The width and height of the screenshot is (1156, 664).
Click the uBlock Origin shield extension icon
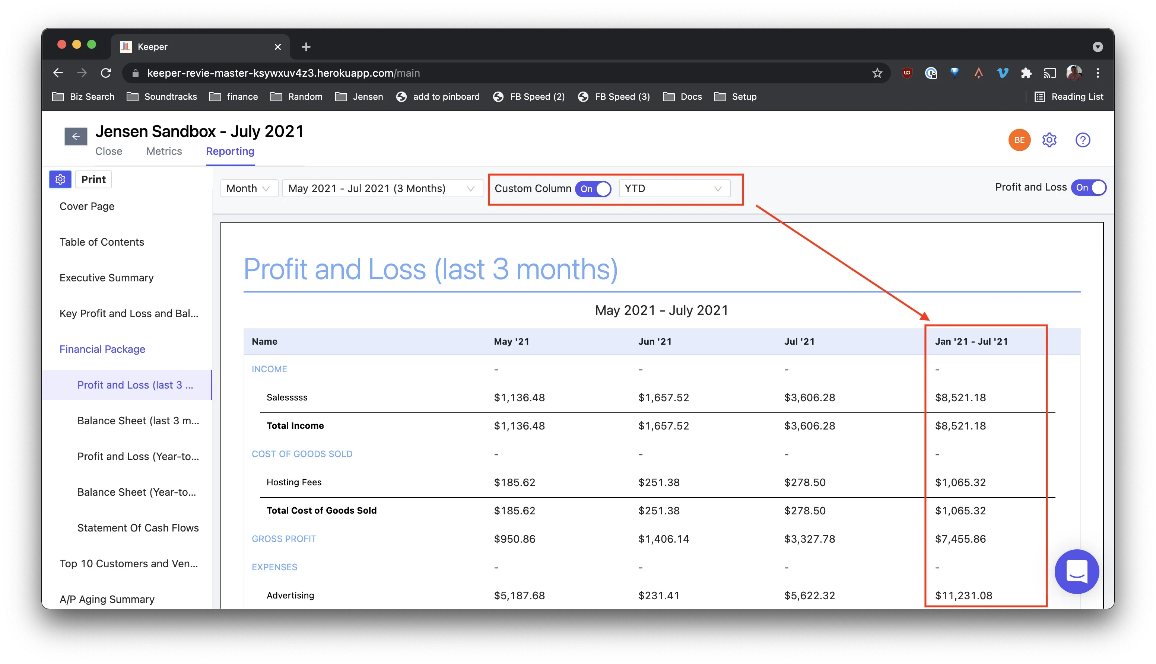tap(907, 73)
